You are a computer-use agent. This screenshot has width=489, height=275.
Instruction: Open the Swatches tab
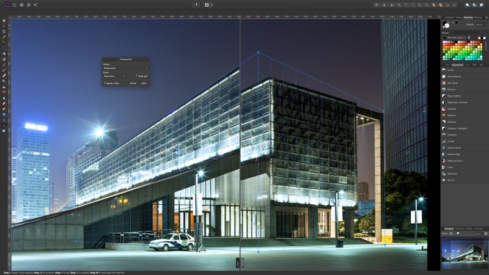[x=468, y=17]
